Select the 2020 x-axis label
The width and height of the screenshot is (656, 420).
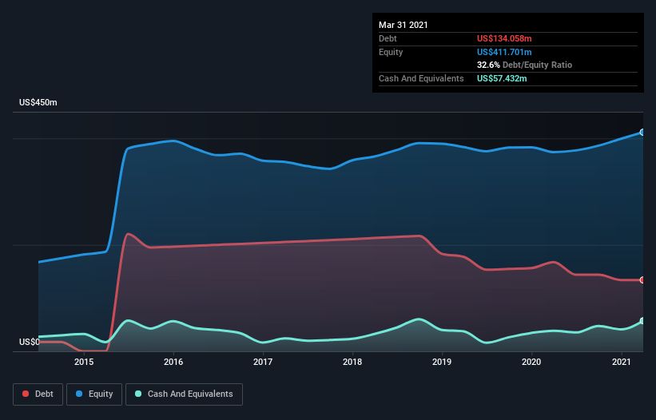click(531, 362)
